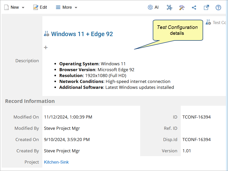The width and height of the screenshot is (228, 171).
Task: Open record in new window icon
Action: pos(206,7)
